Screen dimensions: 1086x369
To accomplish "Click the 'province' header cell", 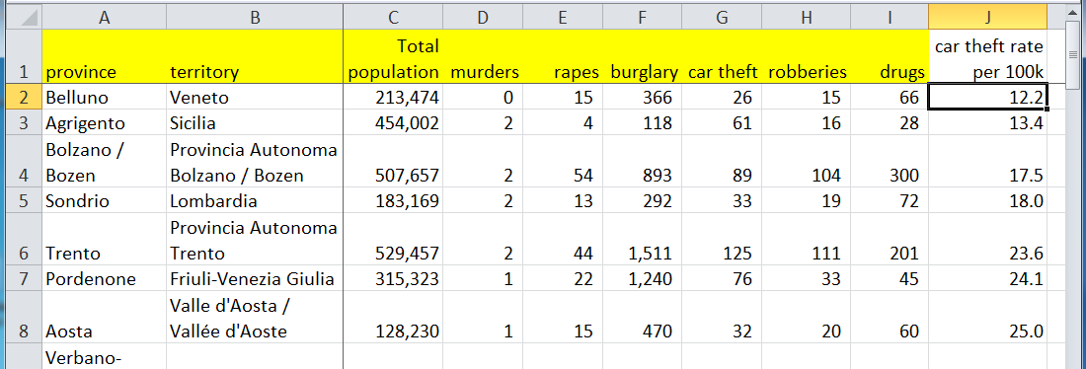I will [104, 57].
